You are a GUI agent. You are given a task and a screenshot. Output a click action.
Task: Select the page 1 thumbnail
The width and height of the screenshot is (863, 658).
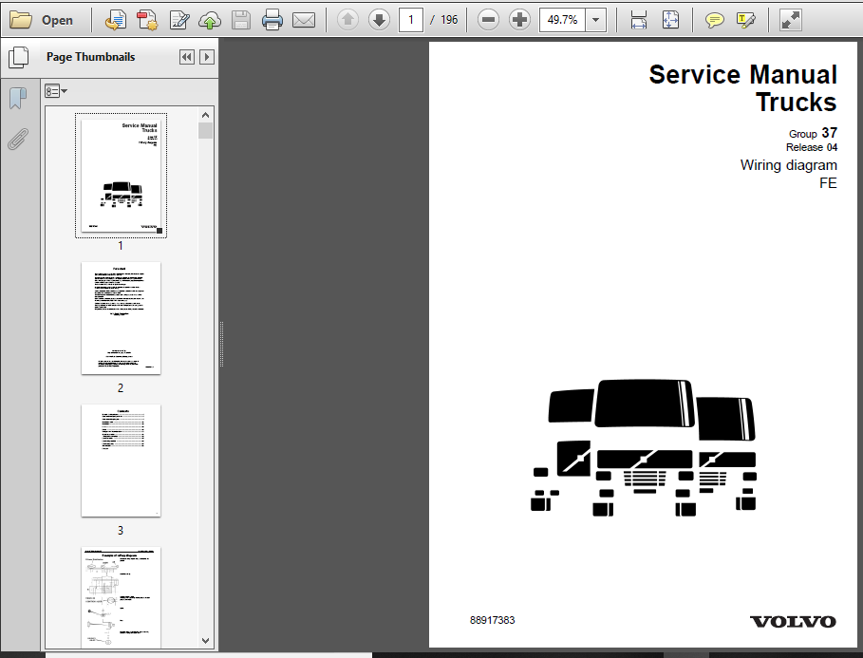pyautogui.click(x=122, y=176)
